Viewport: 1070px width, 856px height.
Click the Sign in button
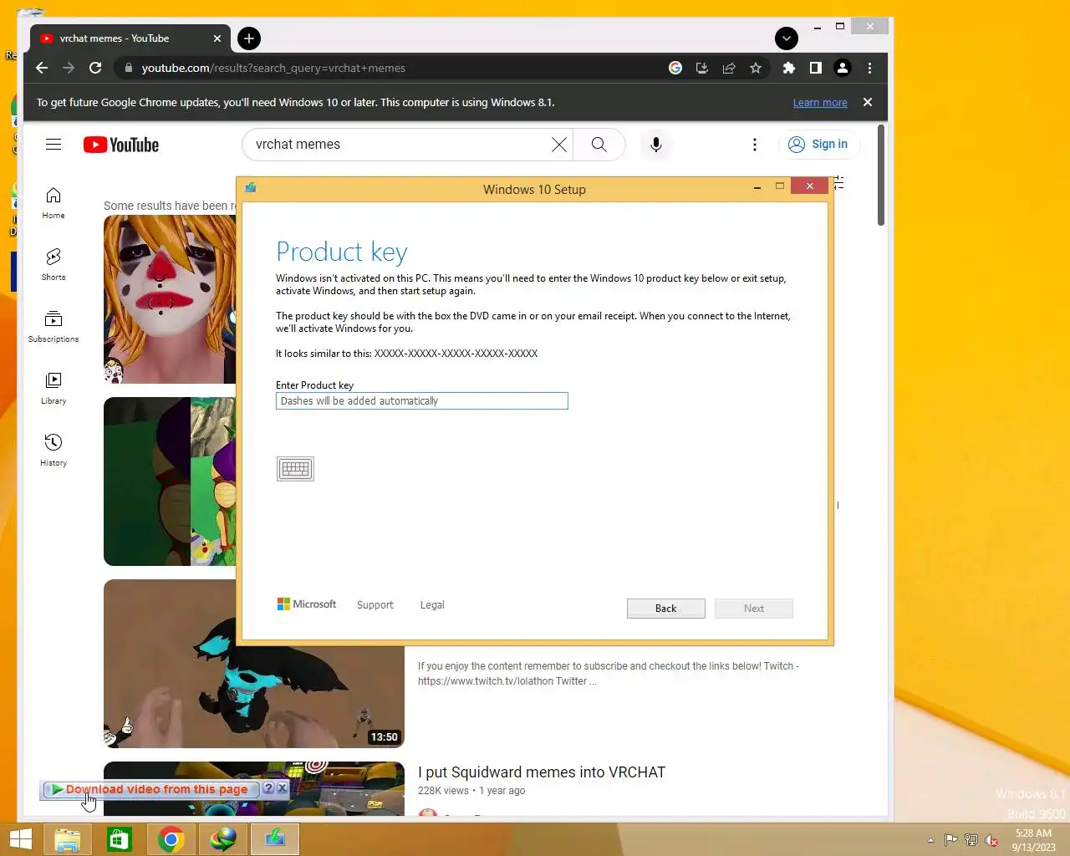[x=818, y=145]
